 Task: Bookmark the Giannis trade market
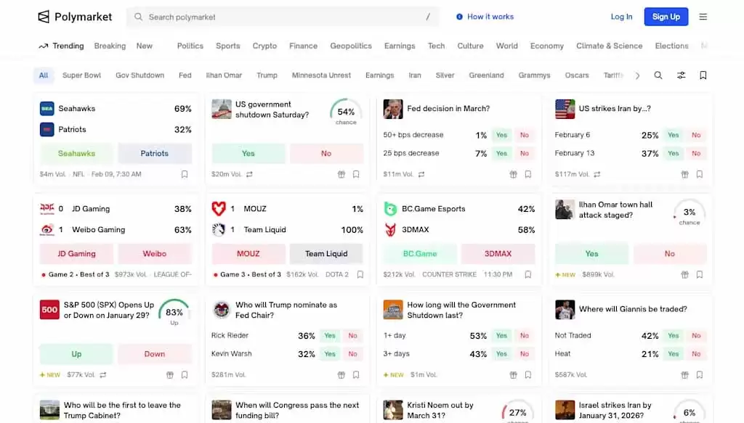(700, 374)
